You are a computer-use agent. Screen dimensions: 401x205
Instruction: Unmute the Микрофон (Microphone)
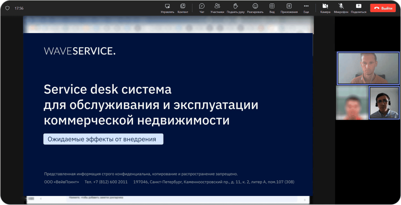tap(341, 8)
